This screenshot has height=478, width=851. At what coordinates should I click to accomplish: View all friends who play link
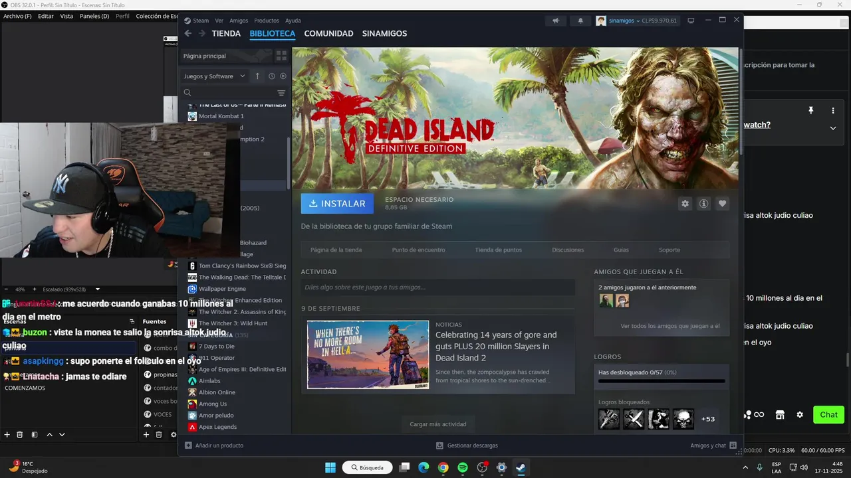670,326
